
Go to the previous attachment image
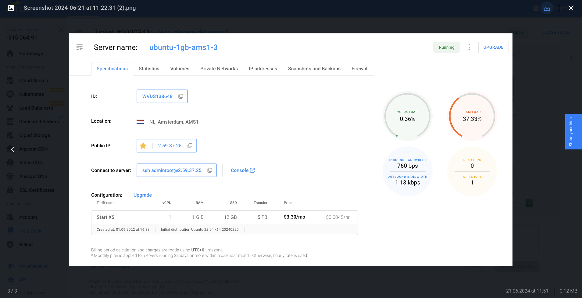(12, 149)
